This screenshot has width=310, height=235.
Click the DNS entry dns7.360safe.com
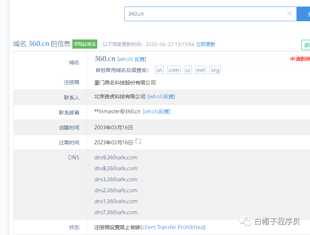116,212
